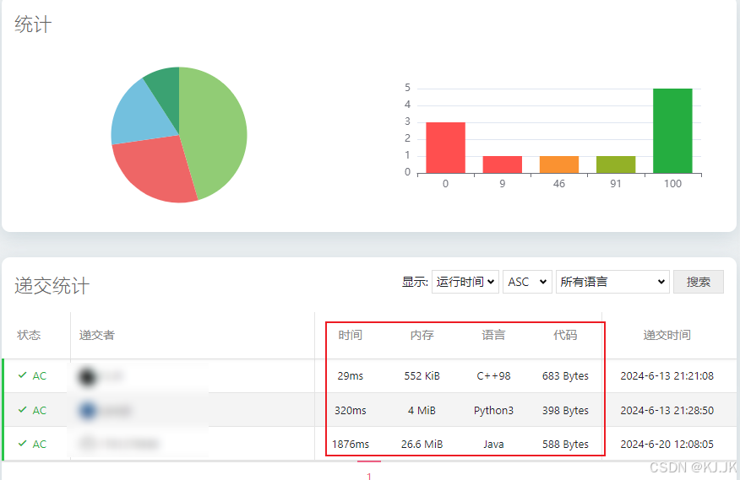Click the 统计 section heading

click(33, 24)
